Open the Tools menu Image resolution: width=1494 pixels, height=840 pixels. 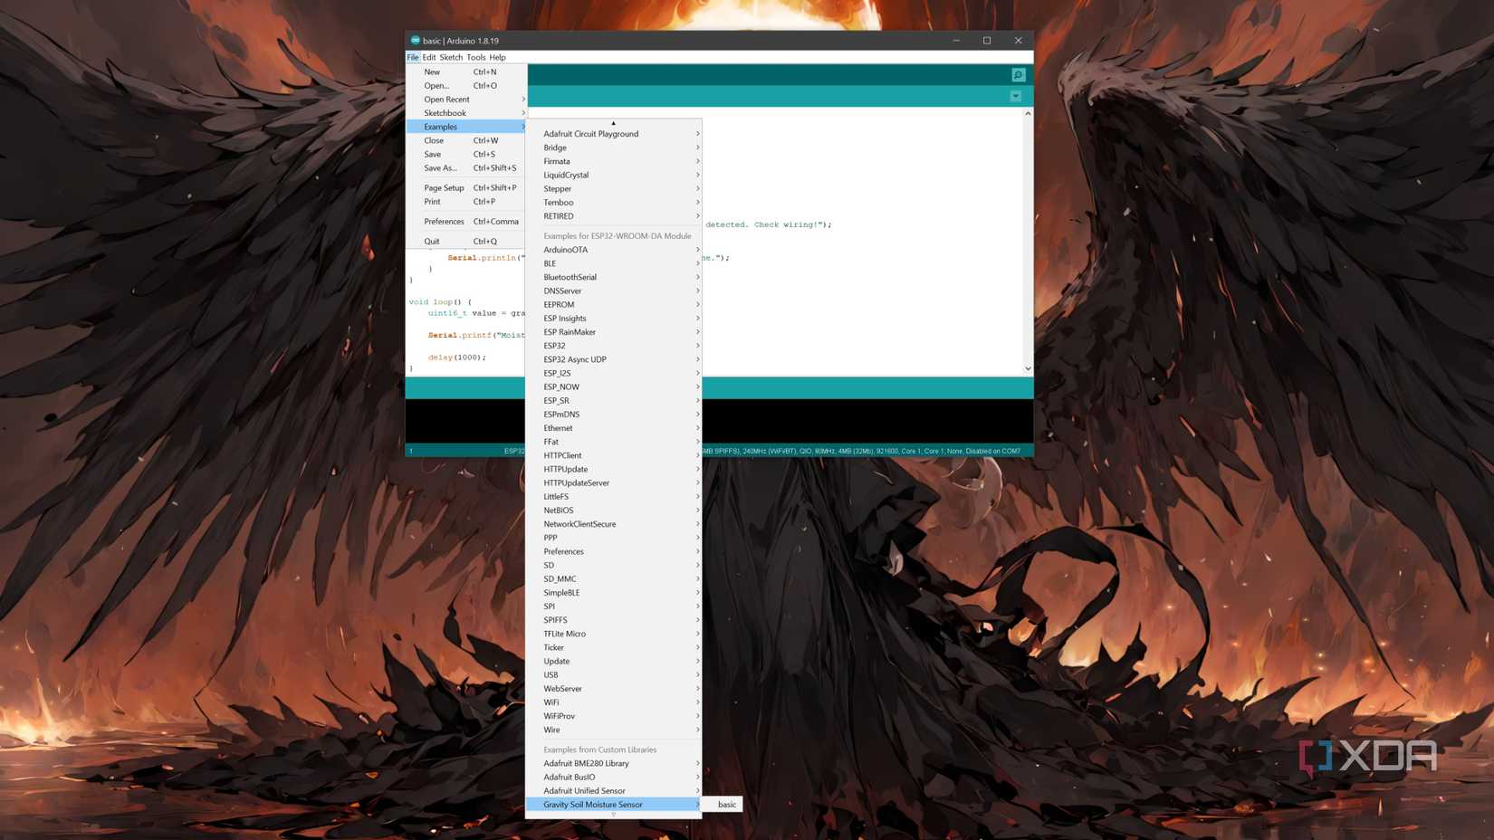(x=476, y=57)
